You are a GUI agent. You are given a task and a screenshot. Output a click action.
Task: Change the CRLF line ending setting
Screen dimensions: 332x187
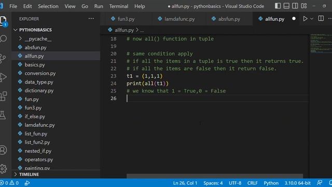[x=253, y=183]
